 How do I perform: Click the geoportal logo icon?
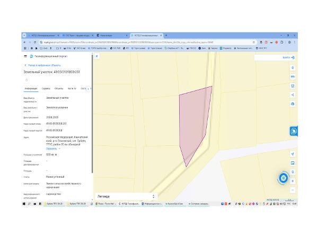[31, 56]
